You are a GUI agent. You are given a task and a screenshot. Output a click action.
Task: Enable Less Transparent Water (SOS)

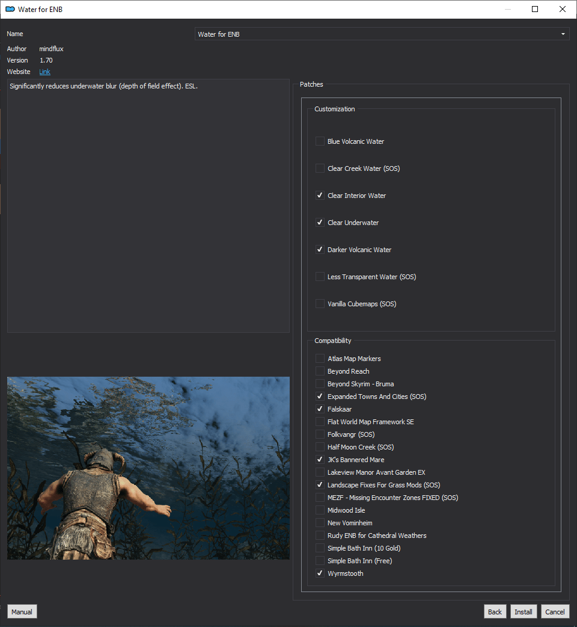(320, 277)
